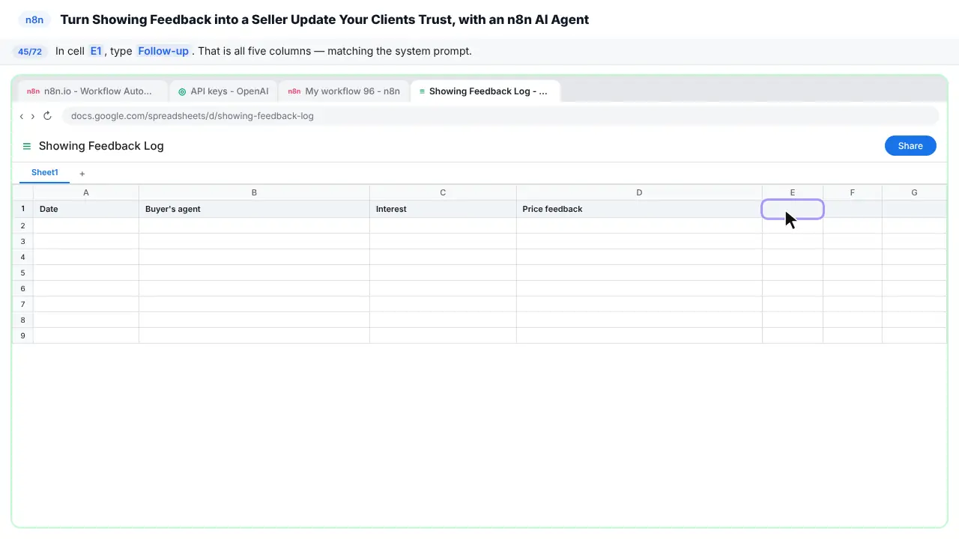959x539 pixels.
Task: Select row 9 by its row number
Action: click(x=22, y=336)
